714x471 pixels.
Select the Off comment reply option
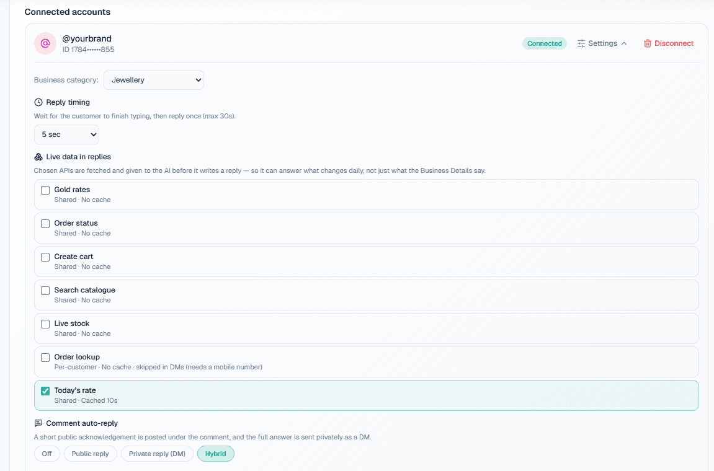click(x=47, y=454)
